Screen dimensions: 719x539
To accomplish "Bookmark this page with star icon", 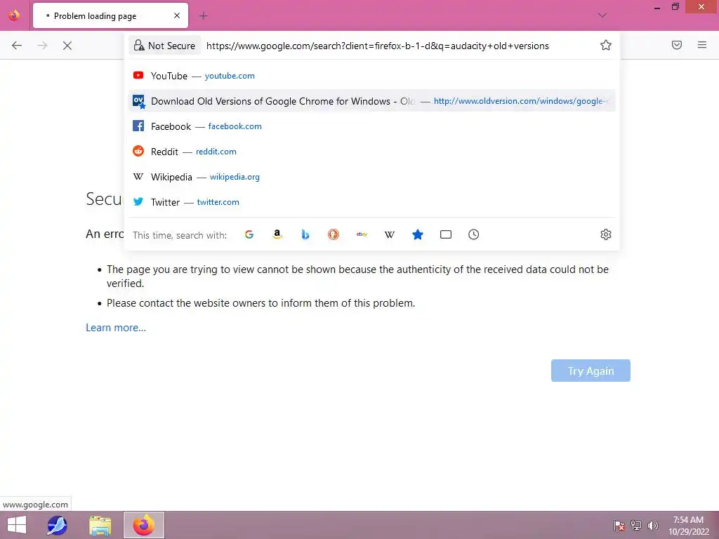I will tap(606, 45).
